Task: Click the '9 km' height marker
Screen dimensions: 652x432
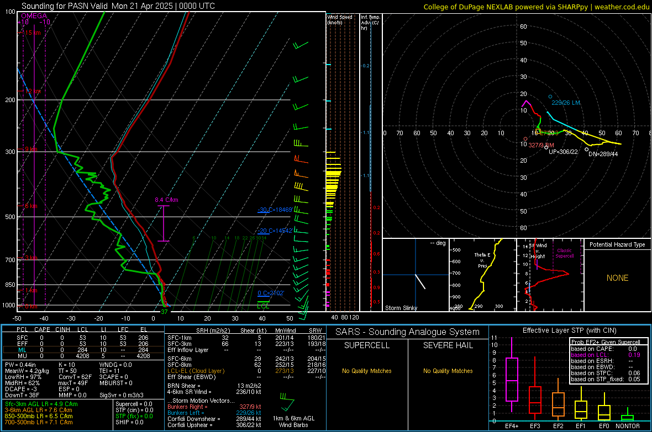Action: (x=31, y=149)
